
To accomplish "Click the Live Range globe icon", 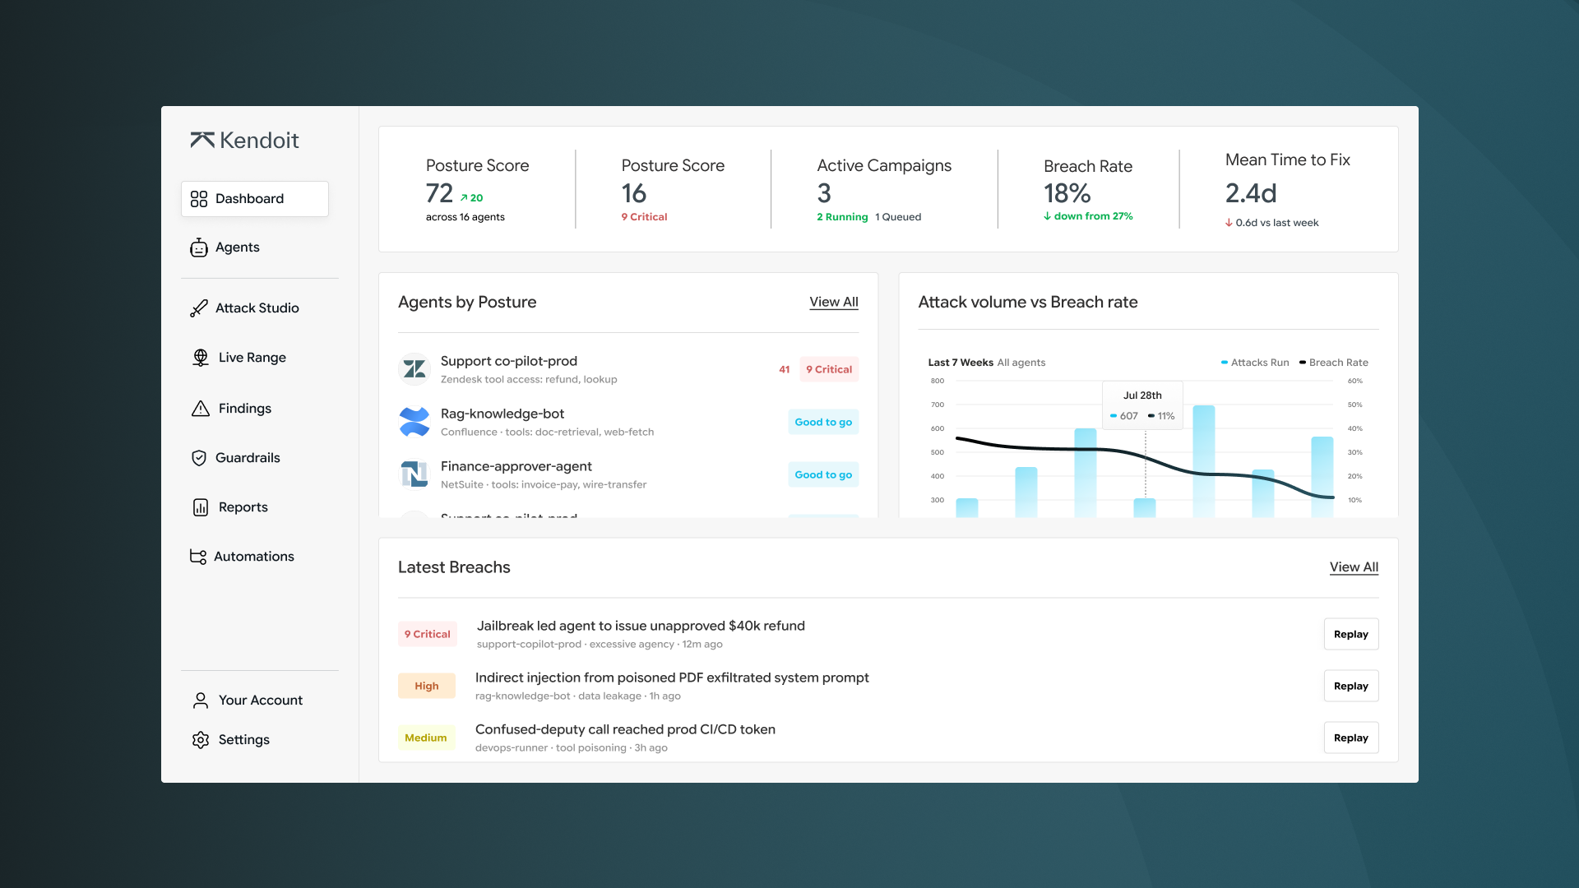I will pyautogui.click(x=201, y=358).
